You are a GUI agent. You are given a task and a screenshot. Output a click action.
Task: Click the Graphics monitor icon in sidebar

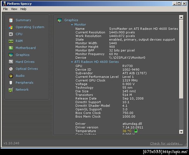(x=11, y=55)
